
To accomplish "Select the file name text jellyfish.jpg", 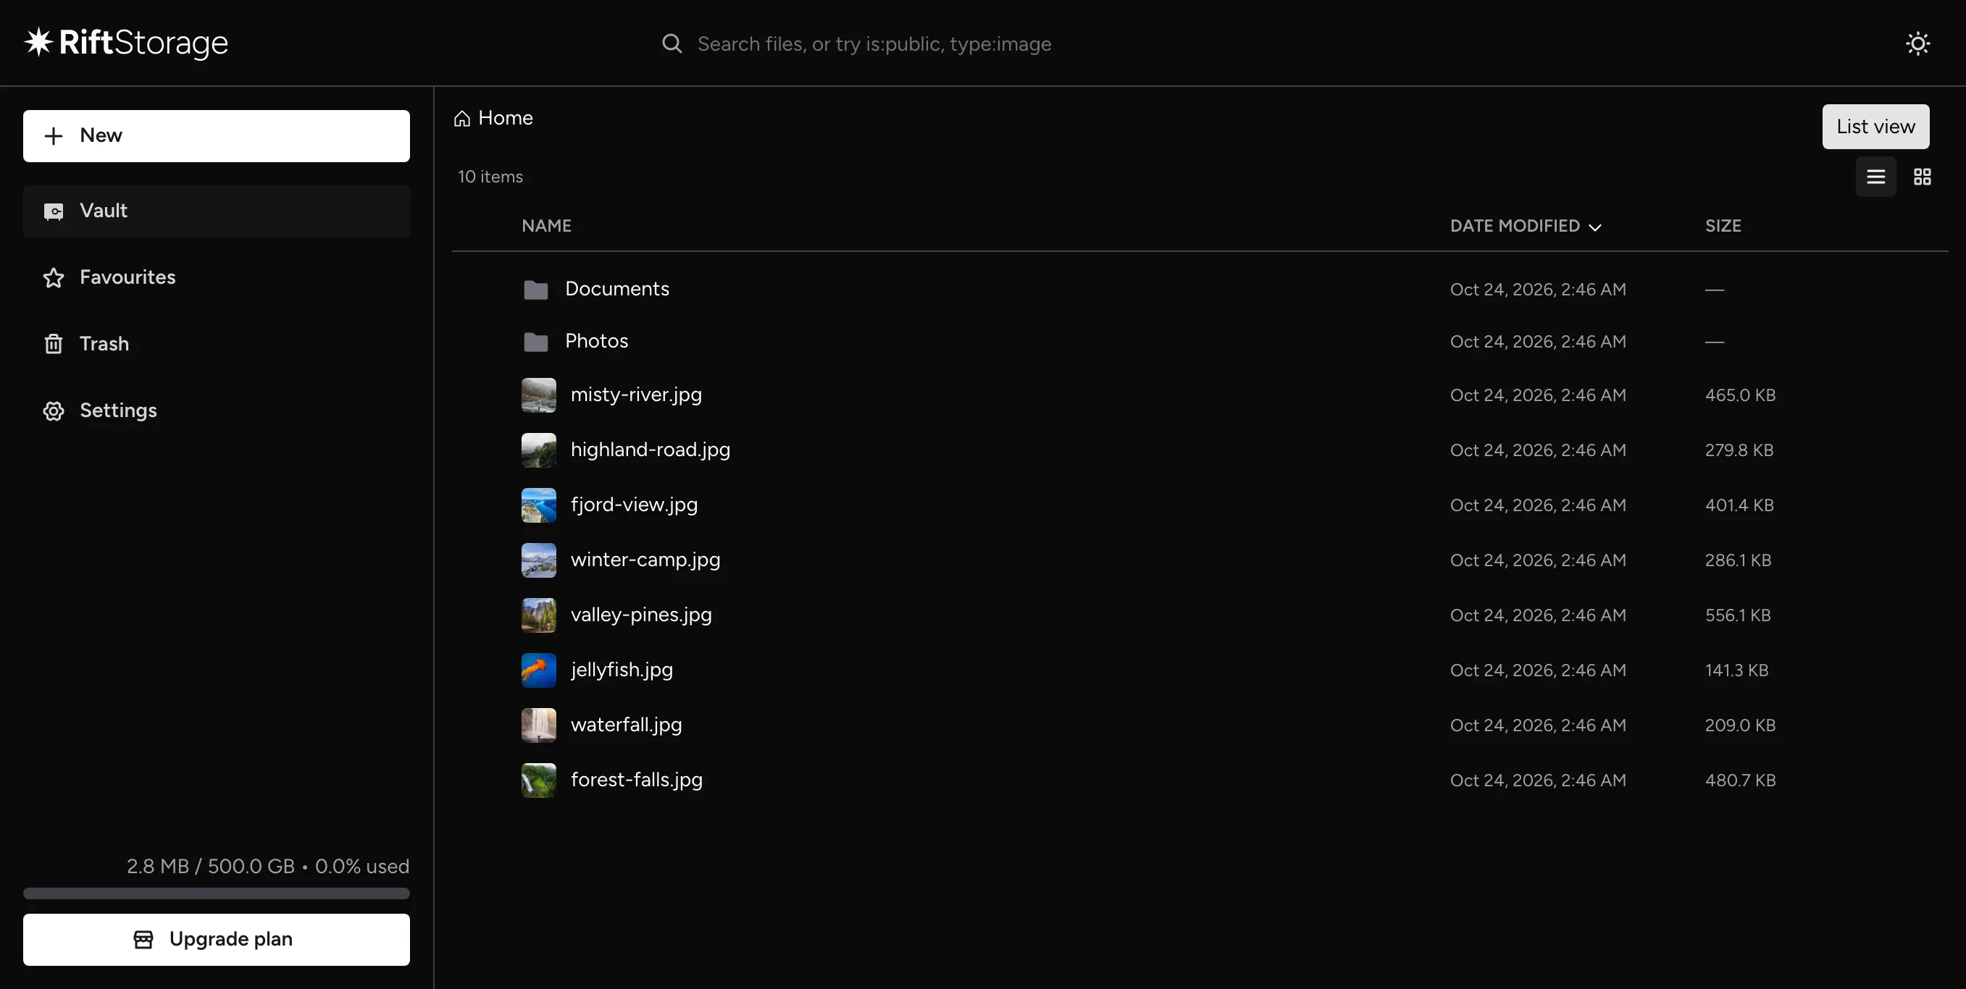I will pyautogui.click(x=622, y=670).
